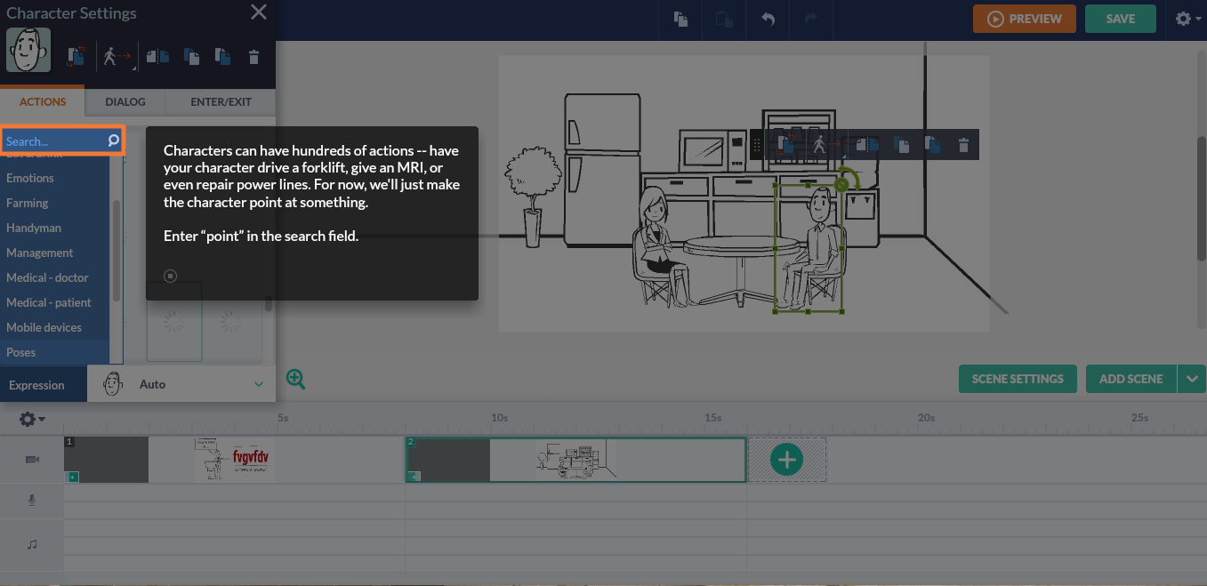
Task: Switch to the Enter/Exit tab
Action: click(x=220, y=101)
